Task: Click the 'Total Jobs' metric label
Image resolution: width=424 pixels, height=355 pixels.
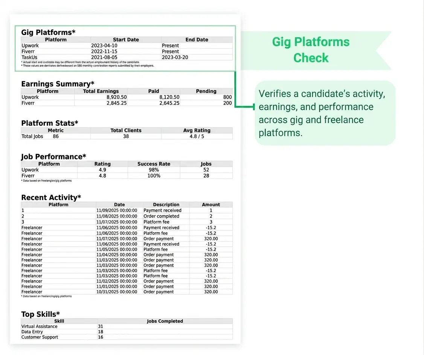Action: coord(32,136)
